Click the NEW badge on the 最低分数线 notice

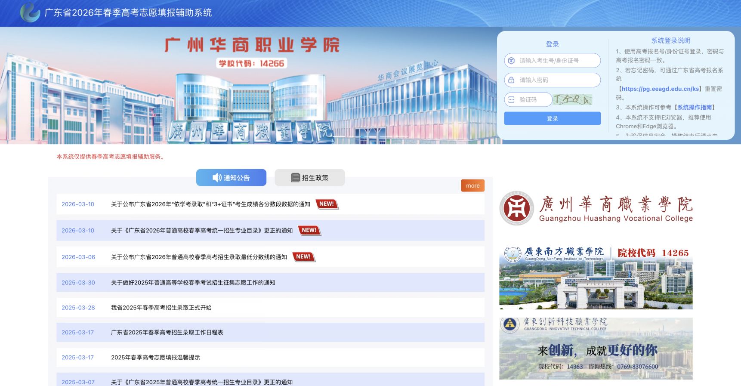coord(304,257)
